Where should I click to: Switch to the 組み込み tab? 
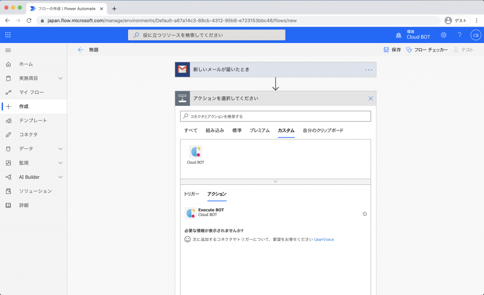tap(215, 130)
